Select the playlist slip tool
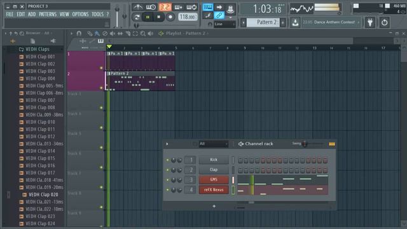This screenshot has height=229, width=407. click(120, 34)
